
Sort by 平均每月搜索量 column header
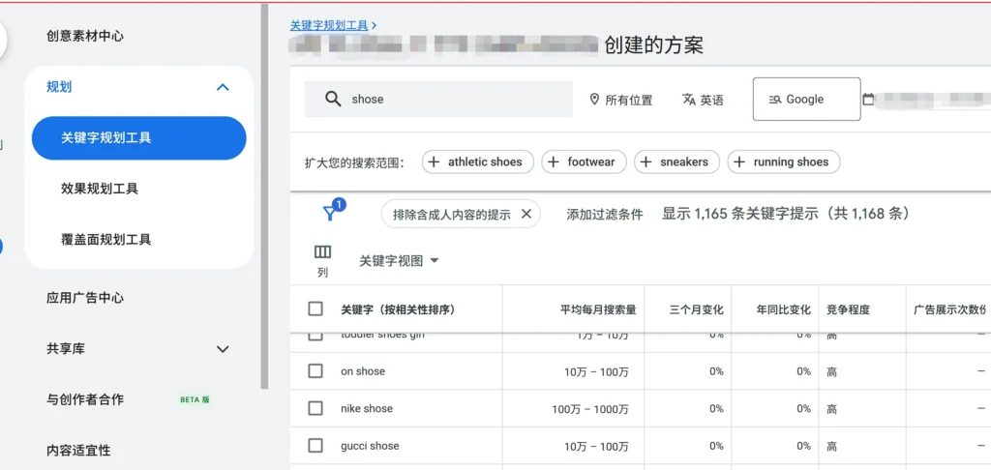click(598, 309)
